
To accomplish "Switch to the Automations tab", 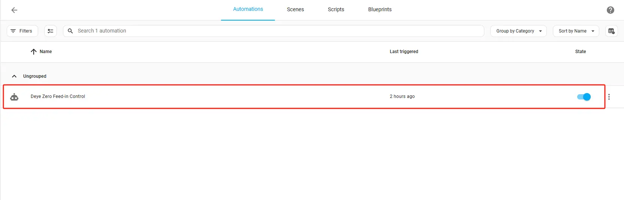I will tap(248, 9).
